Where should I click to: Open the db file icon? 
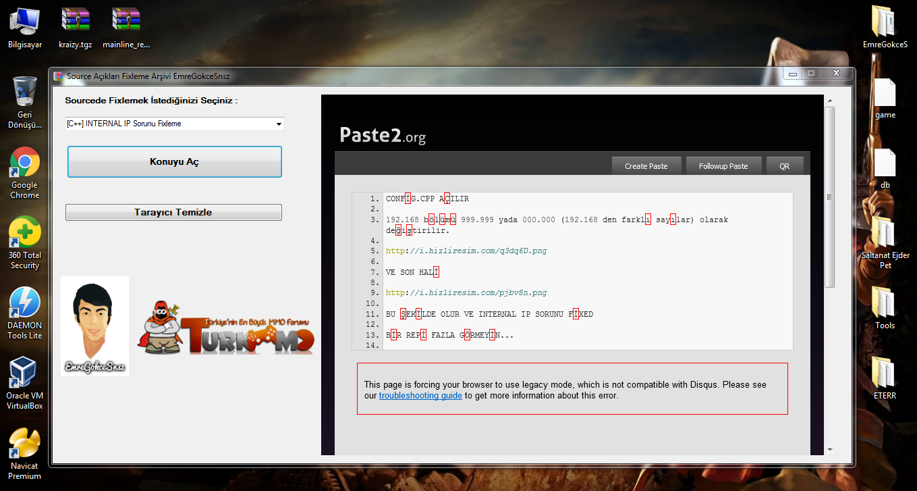tap(885, 168)
